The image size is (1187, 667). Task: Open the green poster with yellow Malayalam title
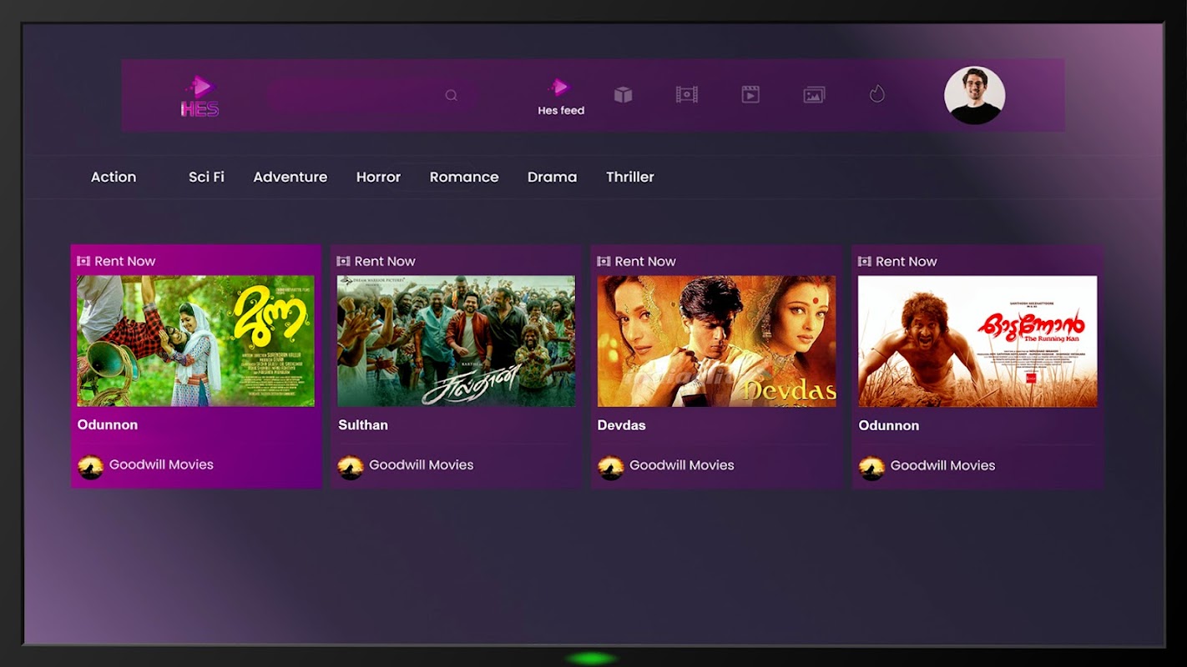[x=195, y=341]
